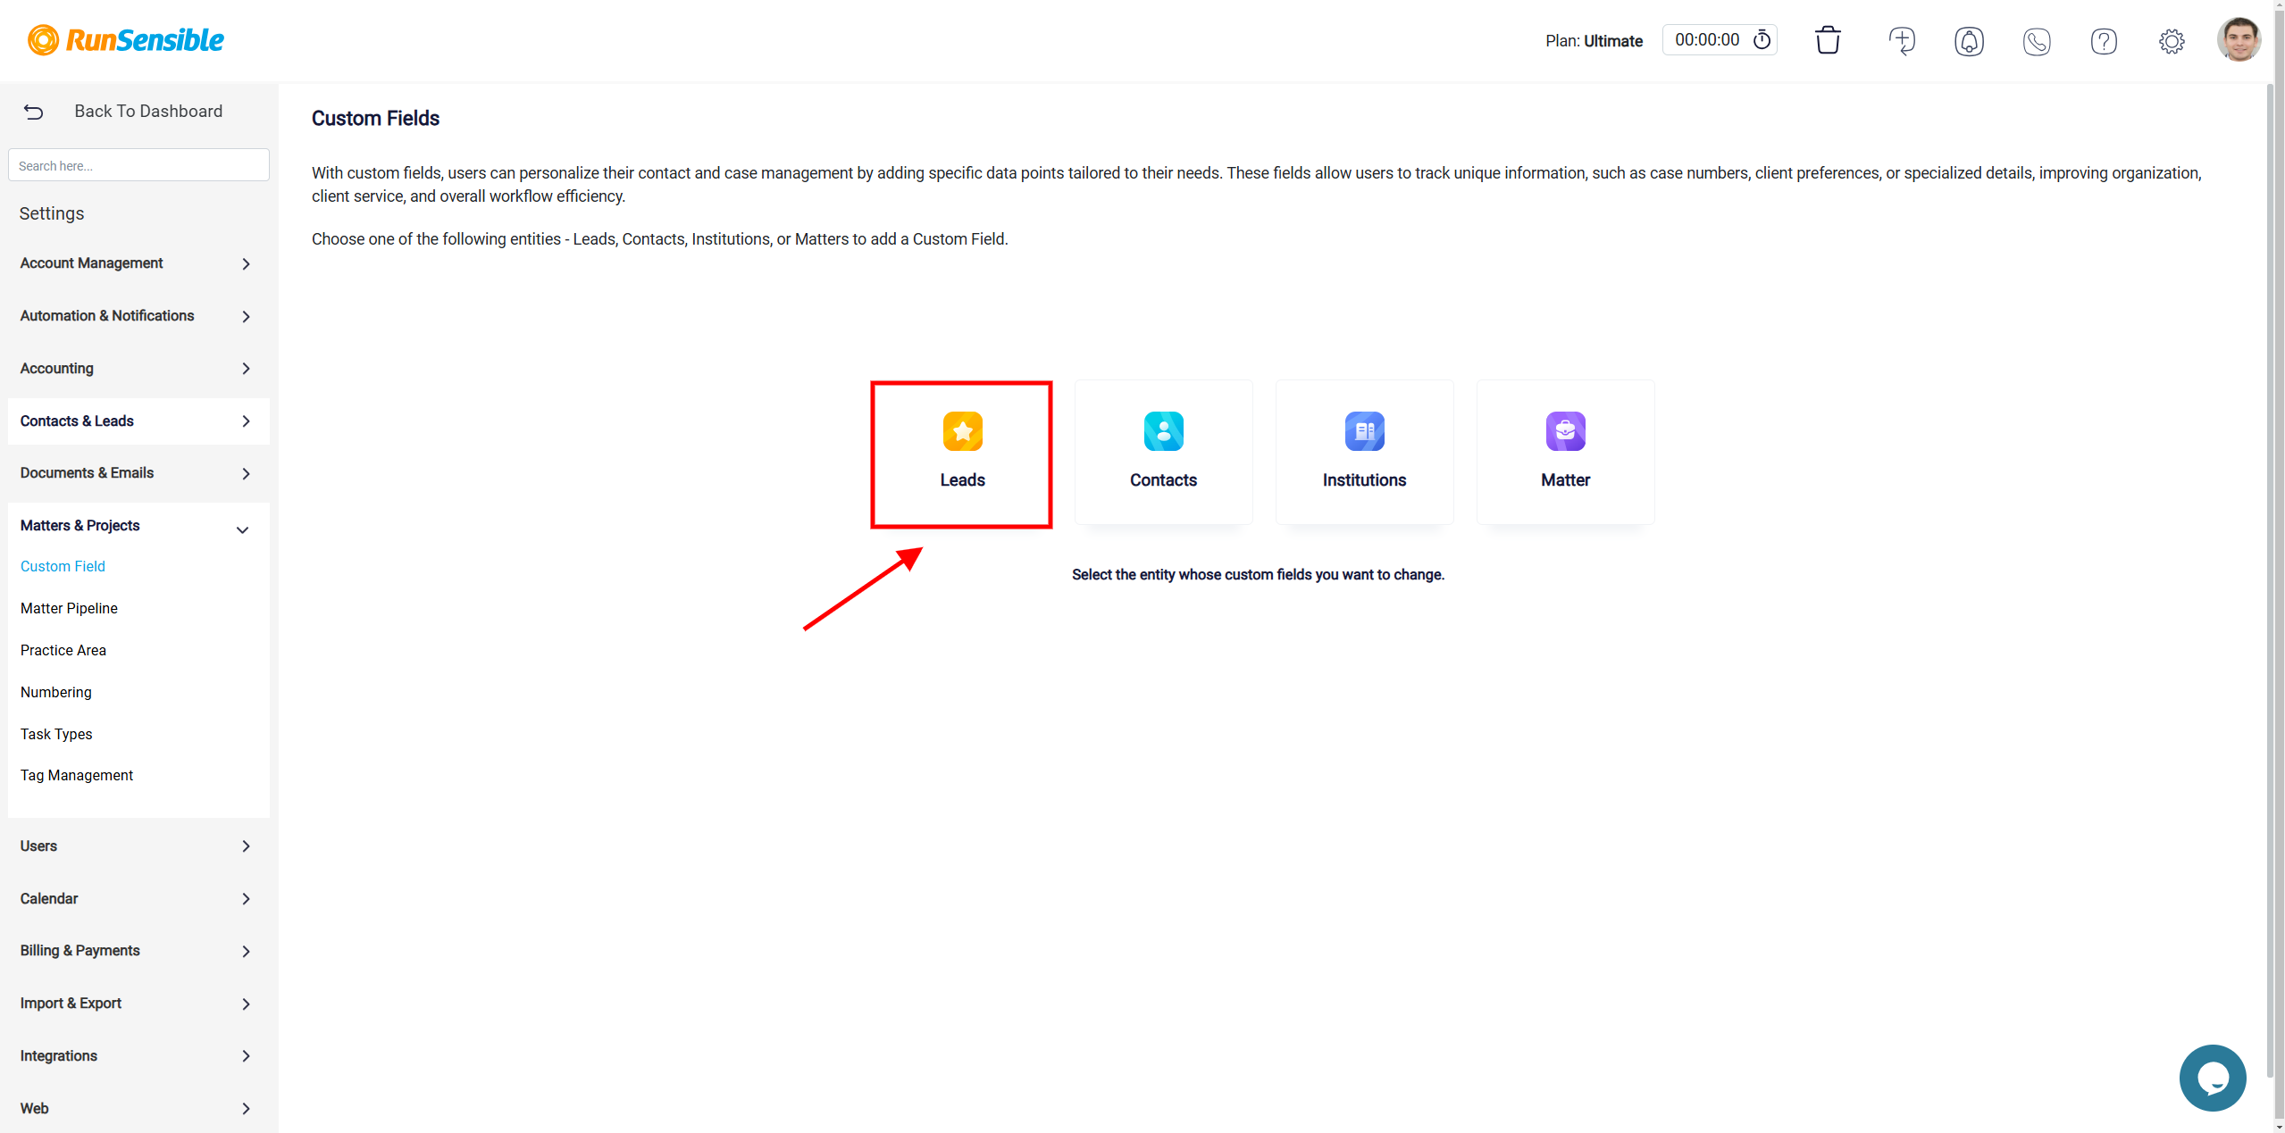2285x1133 pixels.
Task: Click the Search here input field
Action: point(138,163)
